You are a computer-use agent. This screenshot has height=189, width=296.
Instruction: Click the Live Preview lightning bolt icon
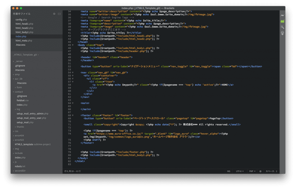(x=282, y=15)
